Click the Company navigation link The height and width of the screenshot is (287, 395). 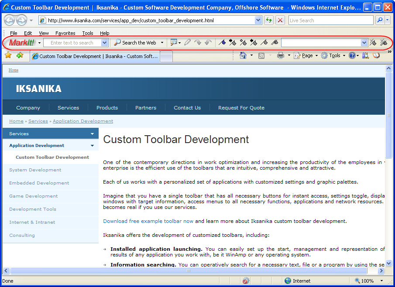(x=28, y=108)
